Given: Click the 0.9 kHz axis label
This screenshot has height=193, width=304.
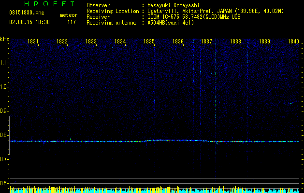Looking at the screenshot, I should pos(3,111).
